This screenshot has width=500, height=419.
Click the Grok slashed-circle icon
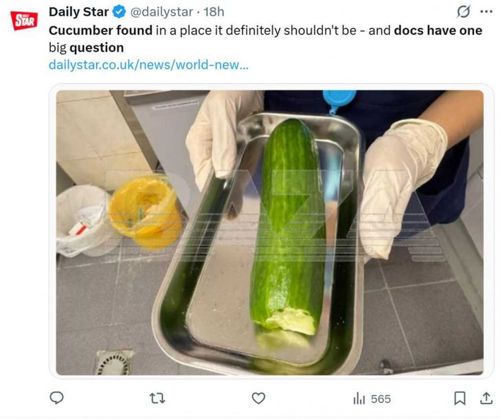click(464, 12)
